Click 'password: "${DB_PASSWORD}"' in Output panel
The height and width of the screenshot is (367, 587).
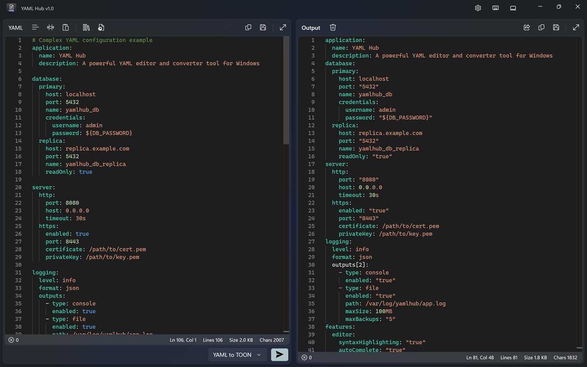pos(389,118)
